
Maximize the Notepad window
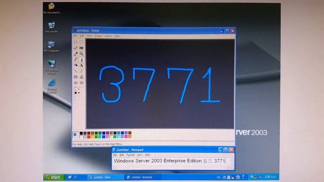pos(226,150)
